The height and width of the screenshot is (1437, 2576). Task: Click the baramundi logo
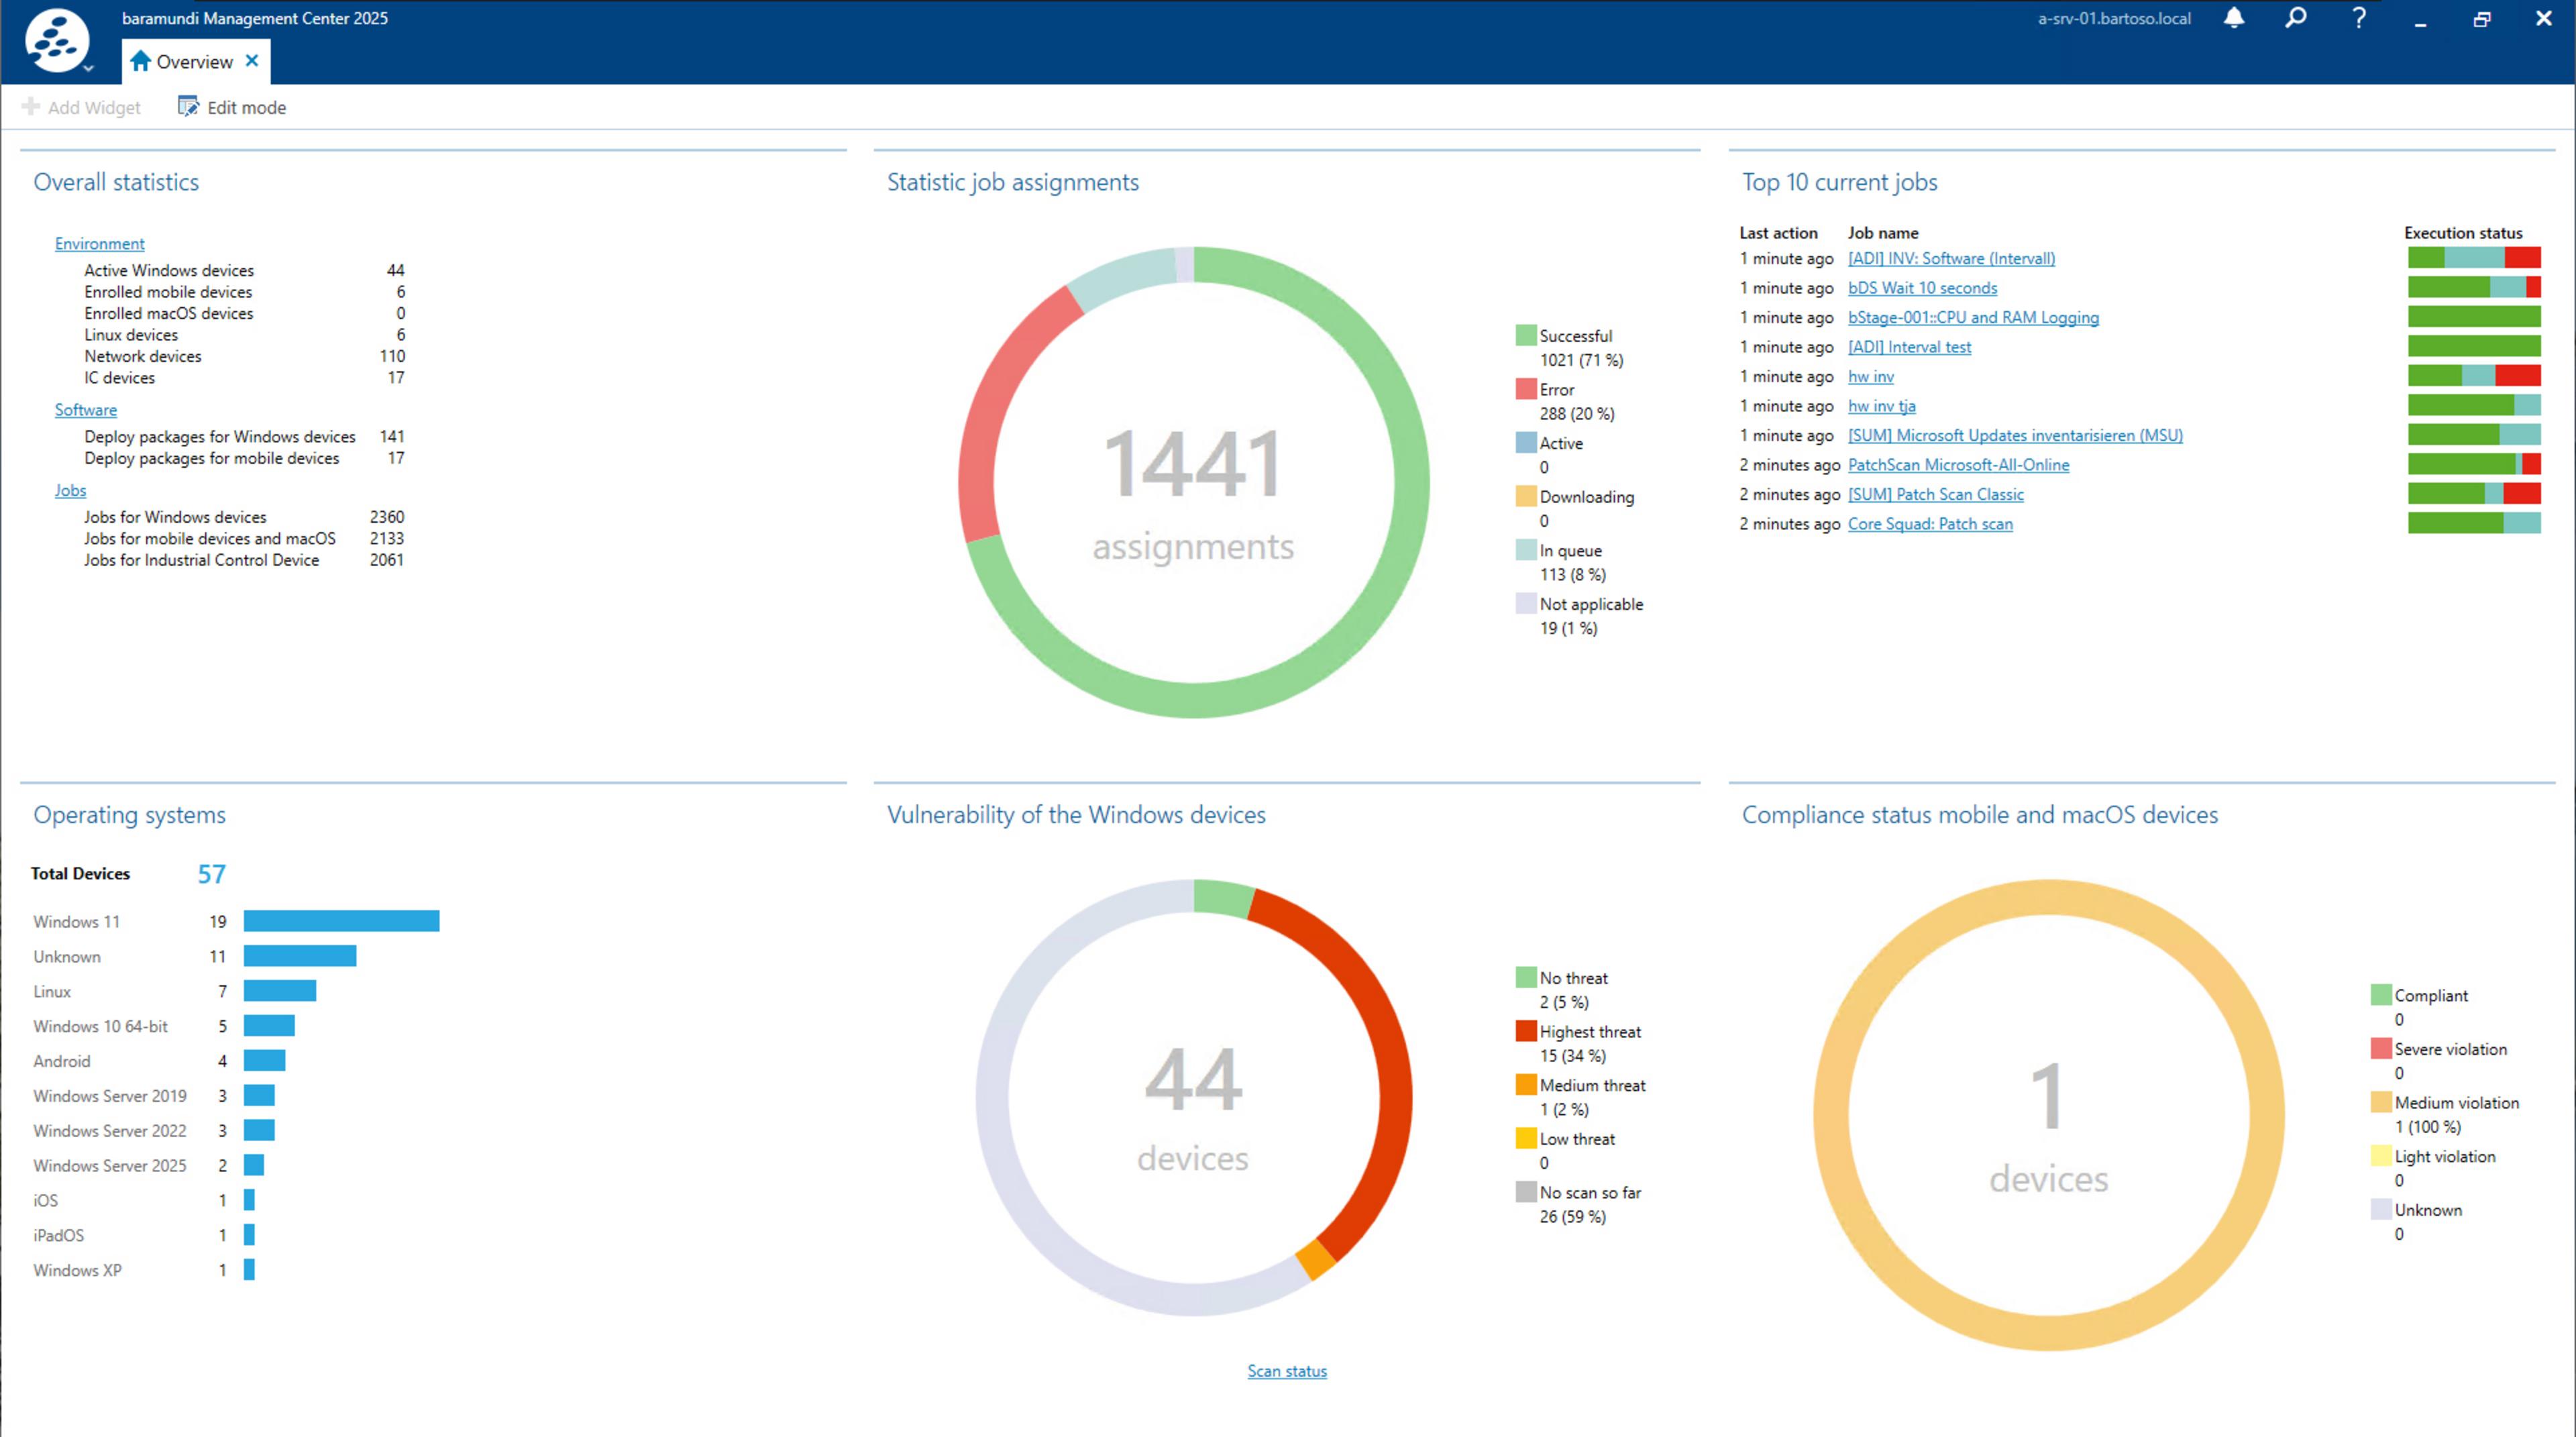tap(58, 40)
